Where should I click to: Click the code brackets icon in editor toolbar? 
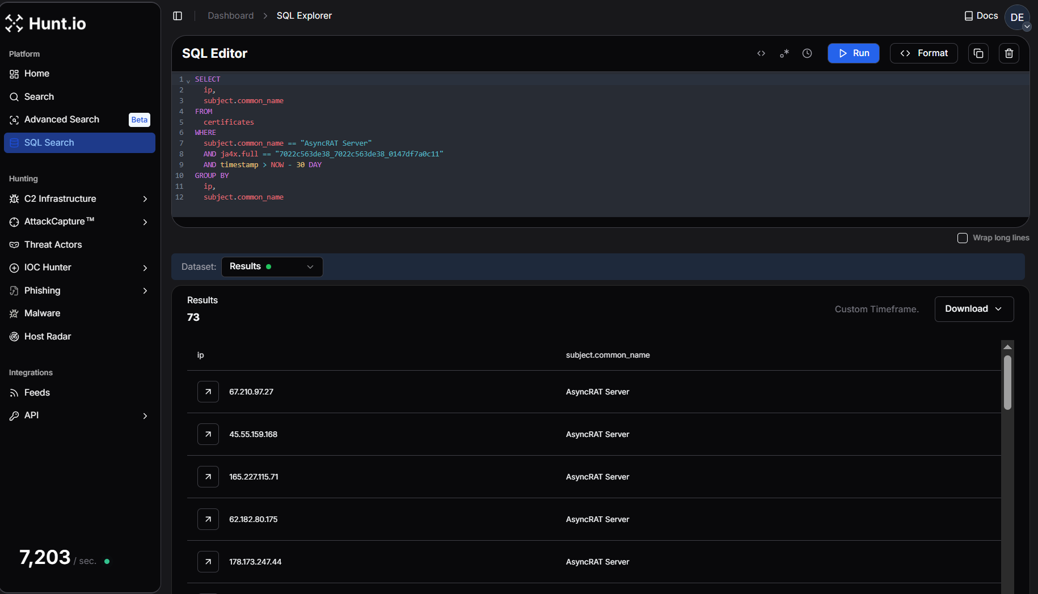pos(761,53)
